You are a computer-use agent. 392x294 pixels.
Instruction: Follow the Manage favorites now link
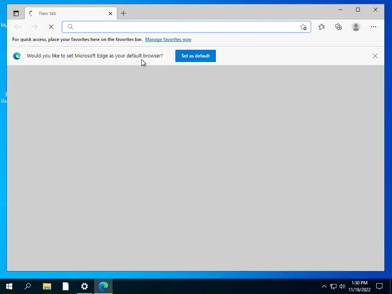(168, 39)
